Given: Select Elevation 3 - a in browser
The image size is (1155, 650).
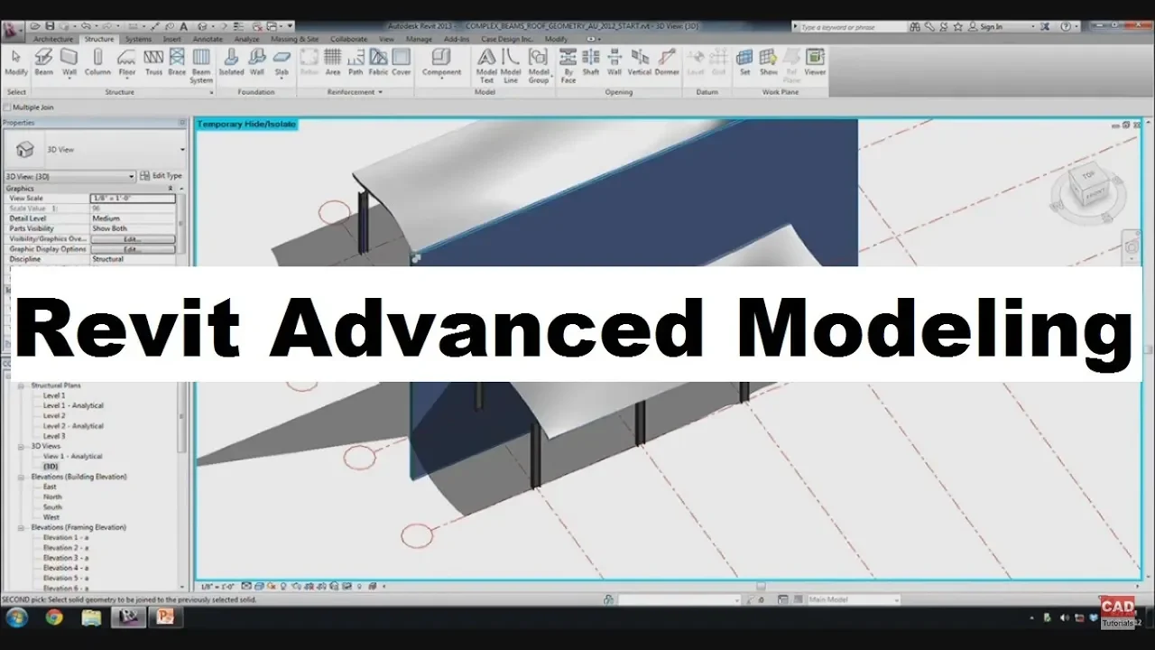Looking at the screenshot, I should 66,558.
